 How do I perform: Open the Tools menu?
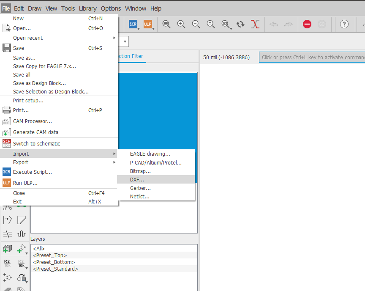(68, 8)
